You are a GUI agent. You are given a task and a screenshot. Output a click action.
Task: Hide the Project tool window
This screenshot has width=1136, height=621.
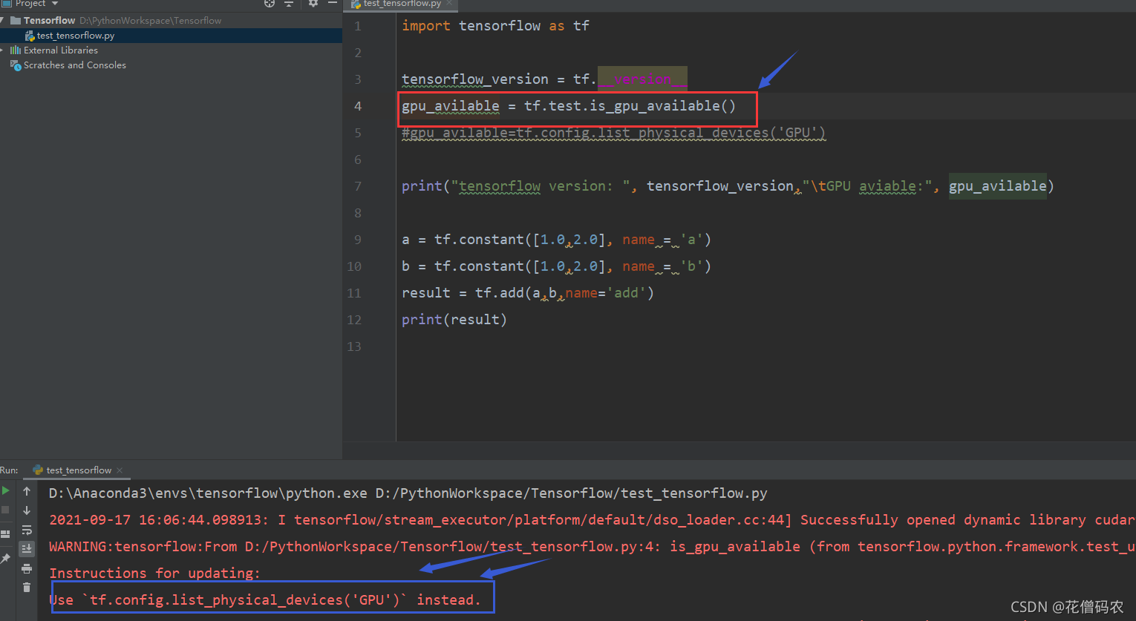click(x=333, y=4)
